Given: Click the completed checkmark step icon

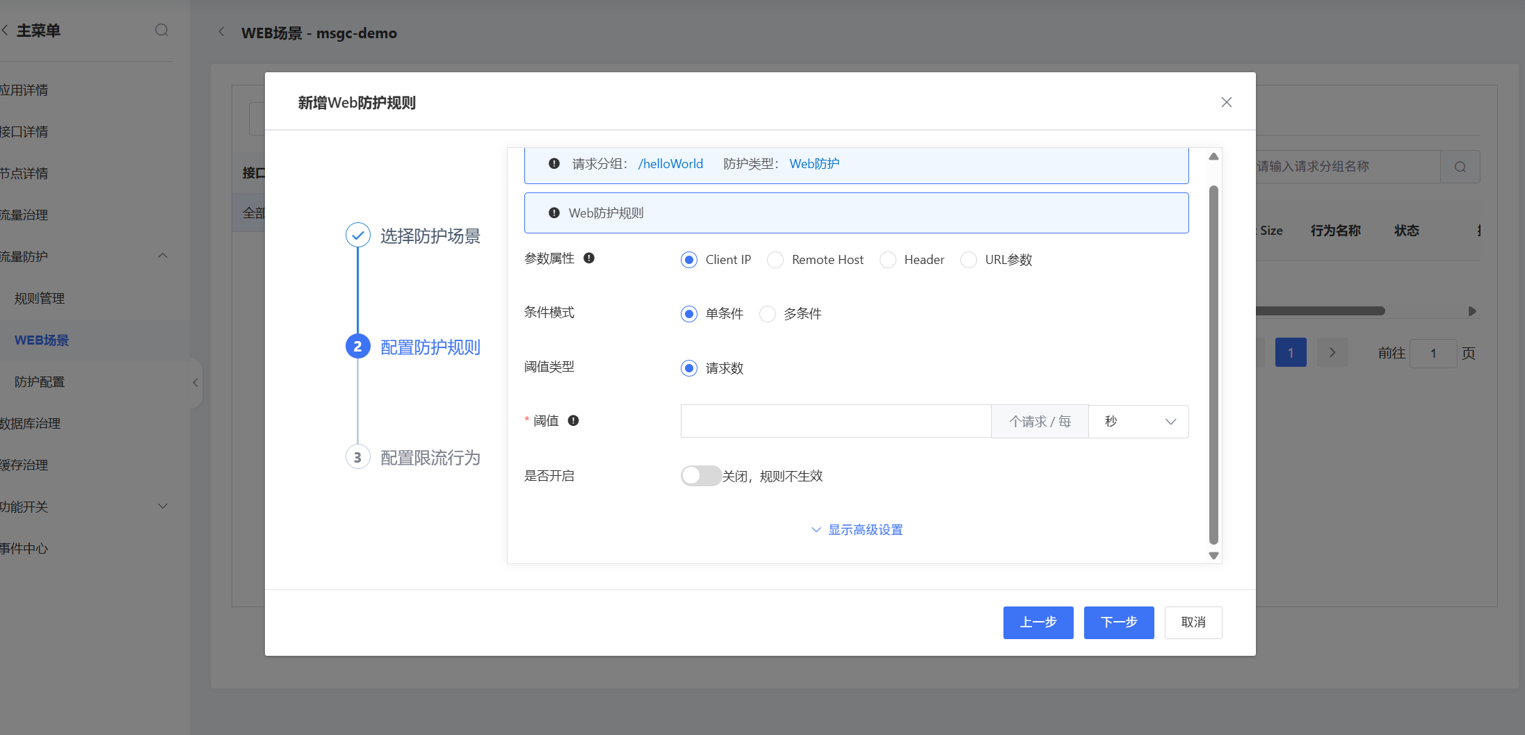Looking at the screenshot, I should pyautogui.click(x=357, y=236).
